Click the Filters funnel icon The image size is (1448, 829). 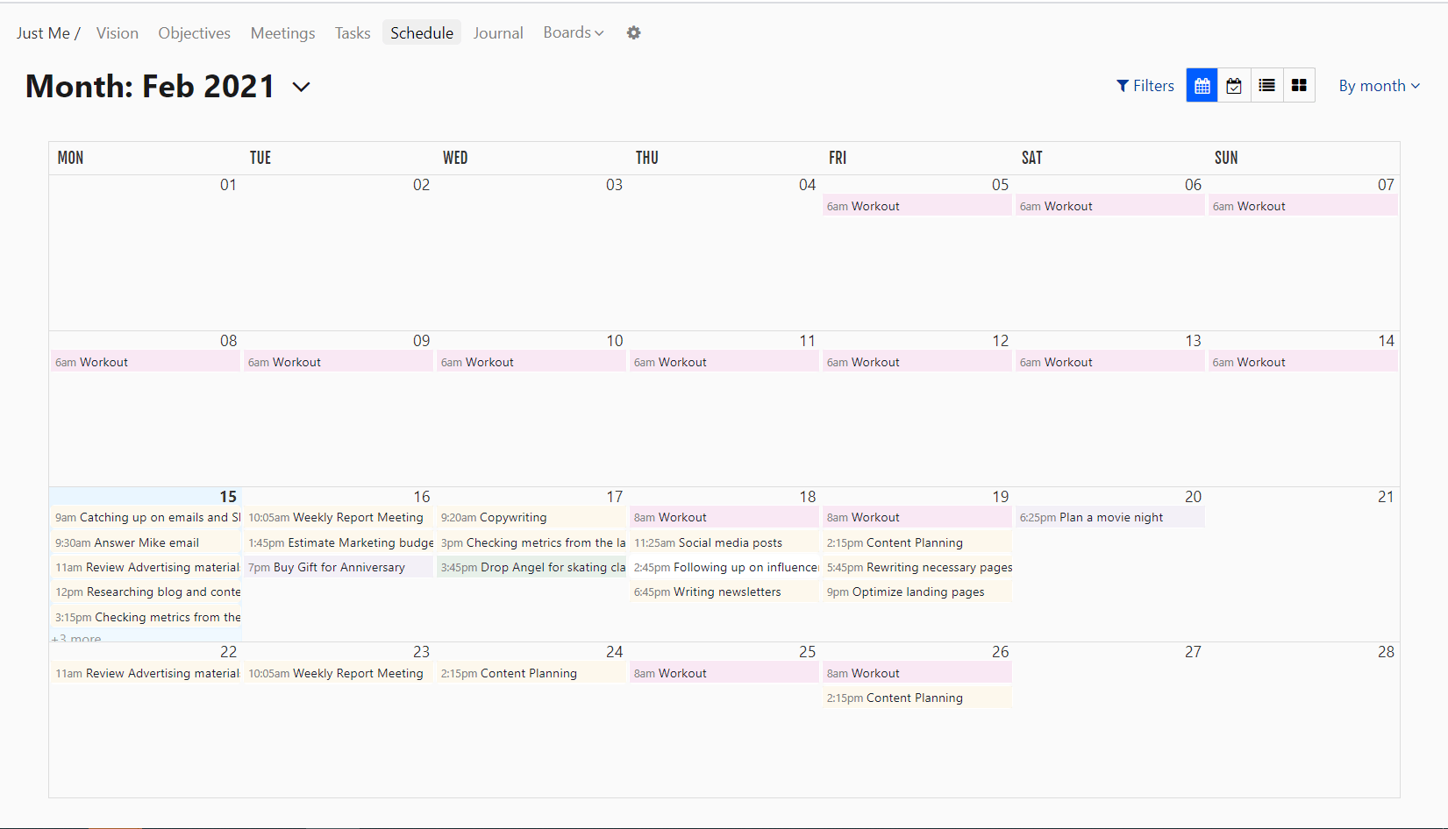[1145, 85]
